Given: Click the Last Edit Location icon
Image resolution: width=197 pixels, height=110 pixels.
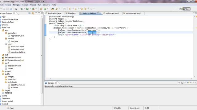Looking at the screenshot, I should pyautogui.click(x=82, y=9).
